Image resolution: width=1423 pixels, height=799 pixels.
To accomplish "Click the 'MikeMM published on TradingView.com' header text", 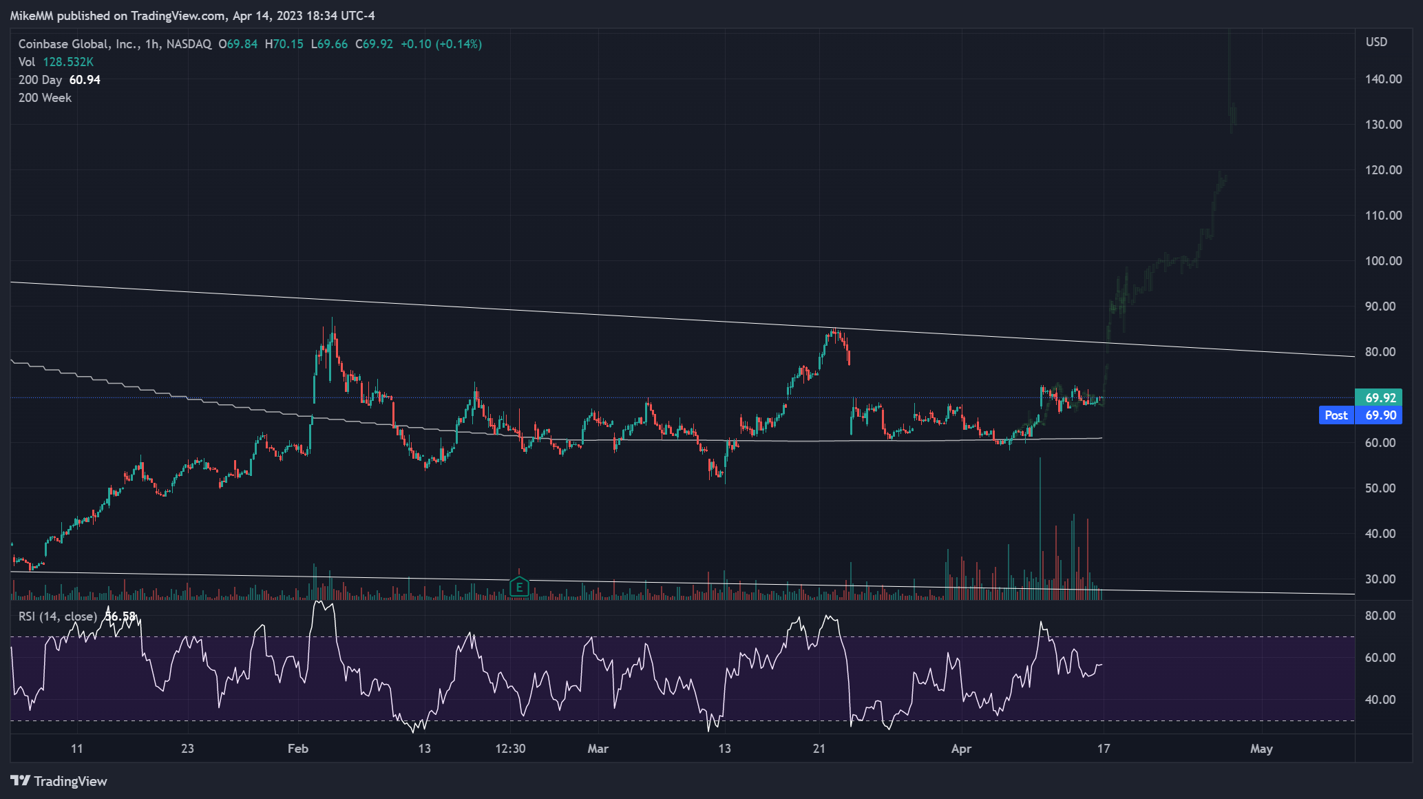I will (118, 16).
